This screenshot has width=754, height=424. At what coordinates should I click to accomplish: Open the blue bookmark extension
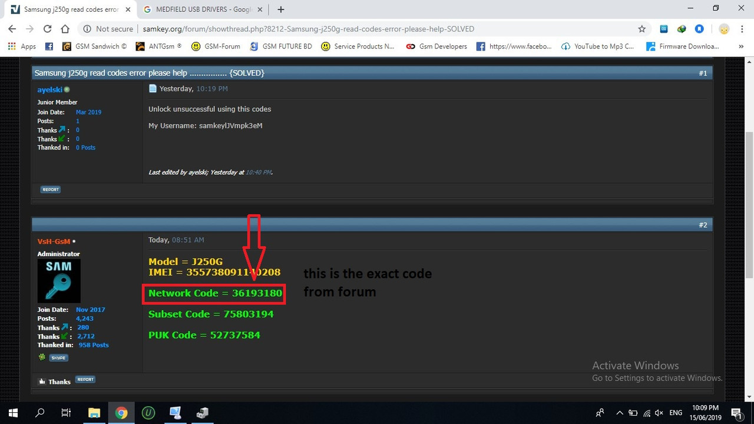click(699, 29)
